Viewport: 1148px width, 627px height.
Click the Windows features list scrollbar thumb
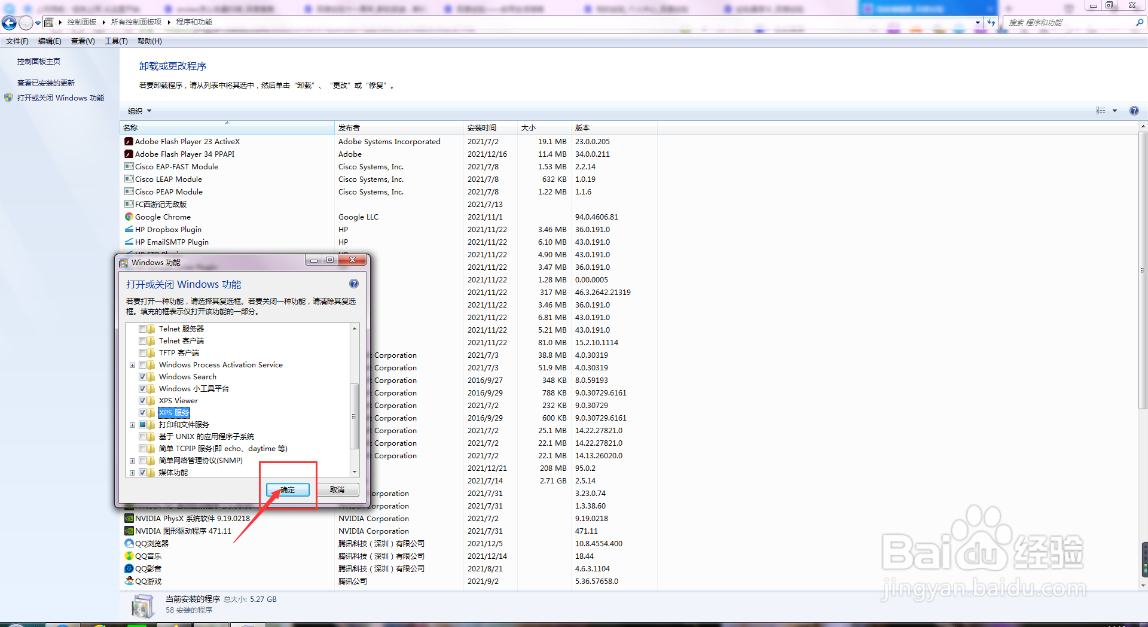(355, 416)
